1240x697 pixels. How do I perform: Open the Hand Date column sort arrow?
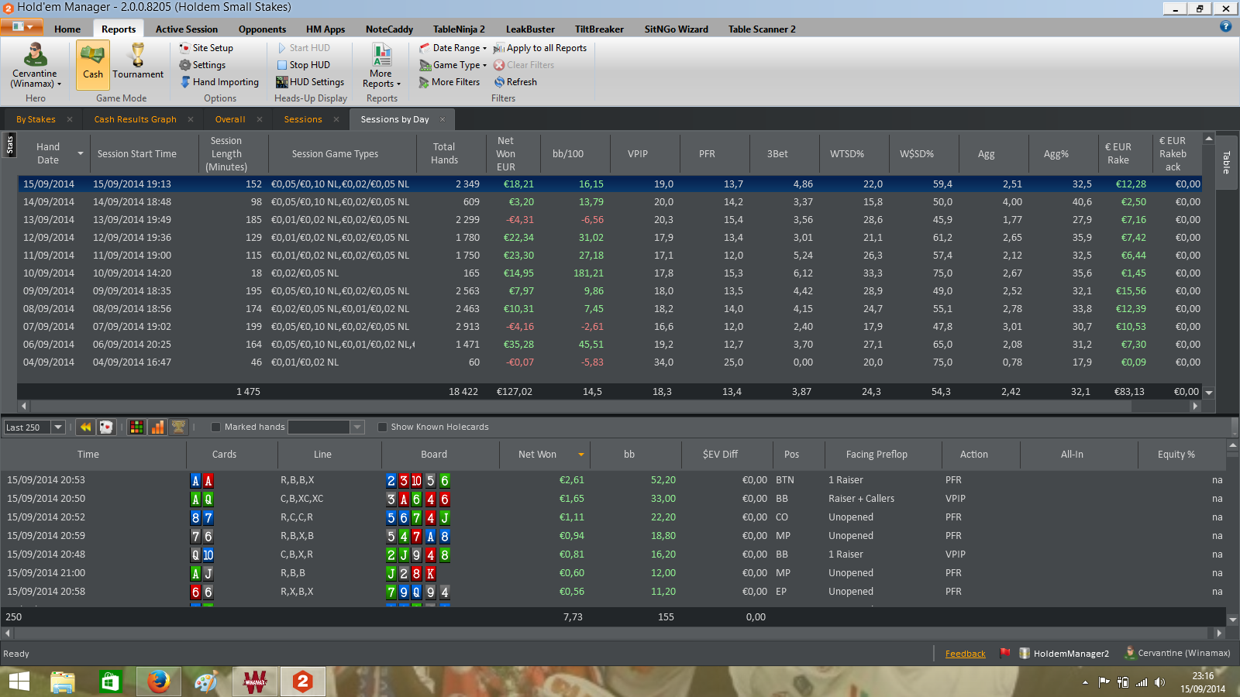point(81,153)
